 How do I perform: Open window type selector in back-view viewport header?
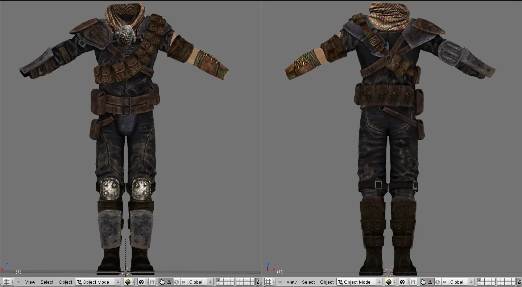coord(269,282)
